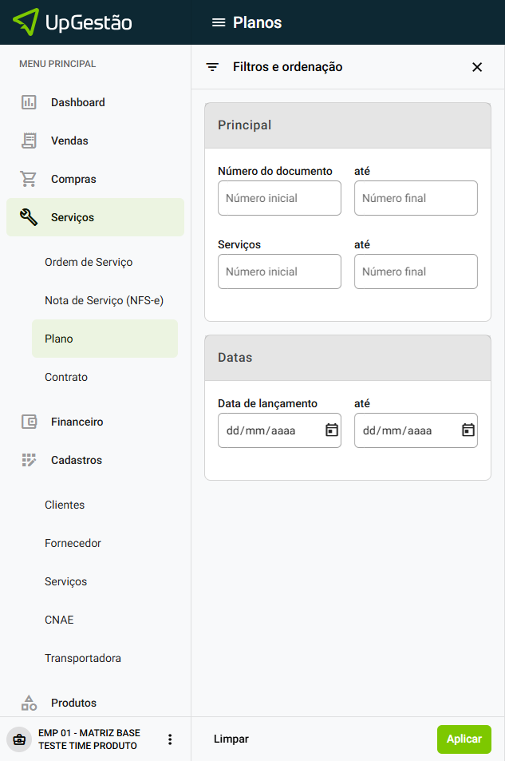This screenshot has width=505, height=761.
Task: Click the hamburger menu icon beside Planos
Action: pos(218,22)
